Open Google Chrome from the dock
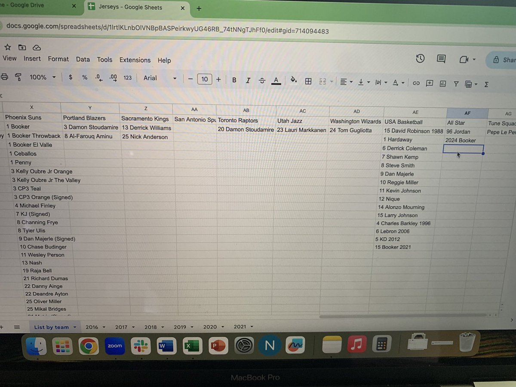The width and height of the screenshot is (516, 387). click(x=88, y=345)
